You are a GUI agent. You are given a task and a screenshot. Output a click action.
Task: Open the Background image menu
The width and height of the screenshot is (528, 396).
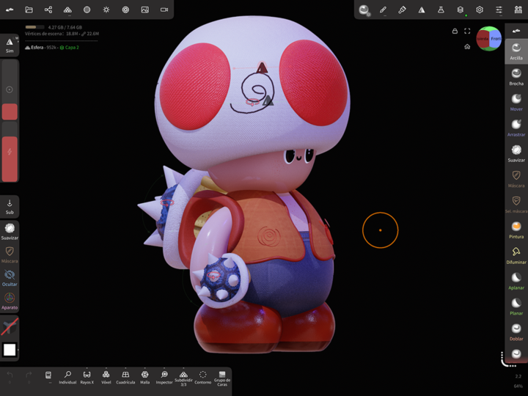point(144,10)
